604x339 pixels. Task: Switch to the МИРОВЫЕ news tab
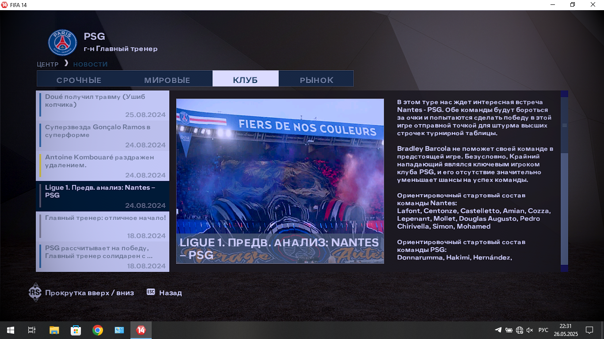click(167, 80)
